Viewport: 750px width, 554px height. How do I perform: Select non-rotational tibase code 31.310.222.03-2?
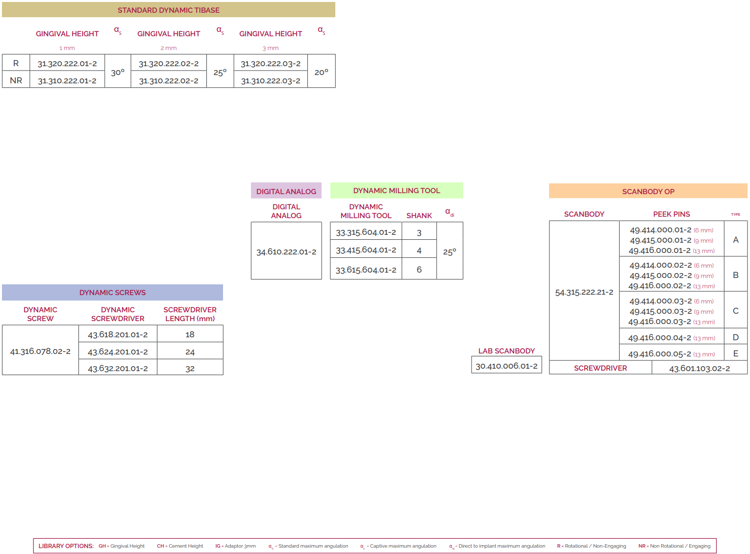(271, 80)
